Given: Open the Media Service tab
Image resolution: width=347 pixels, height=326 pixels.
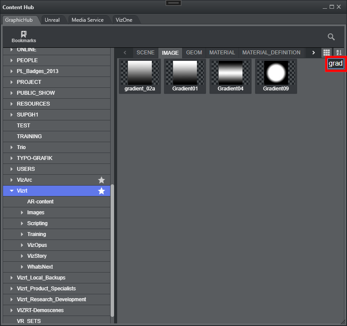Looking at the screenshot, I should [x=87, y=20].
